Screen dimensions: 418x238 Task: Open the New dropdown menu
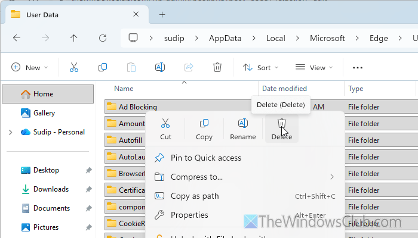point(30,67)
